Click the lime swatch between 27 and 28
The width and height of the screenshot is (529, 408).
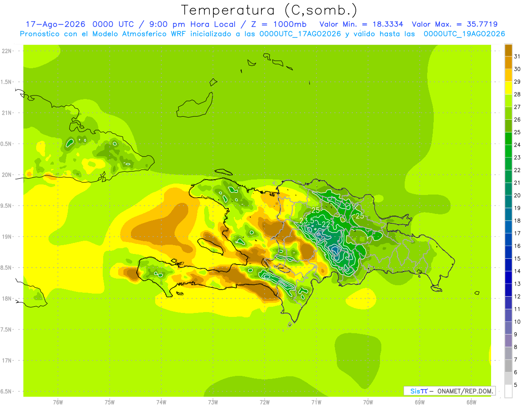[x=508, y=101]
